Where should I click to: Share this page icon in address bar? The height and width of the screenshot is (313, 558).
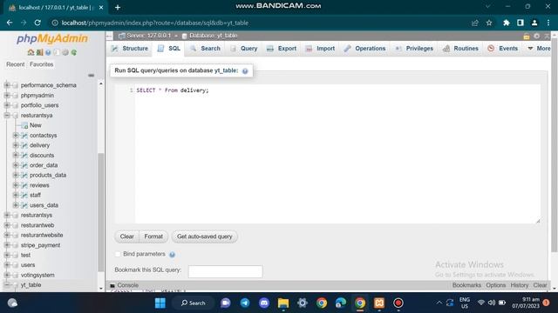[x=474, y=23]
